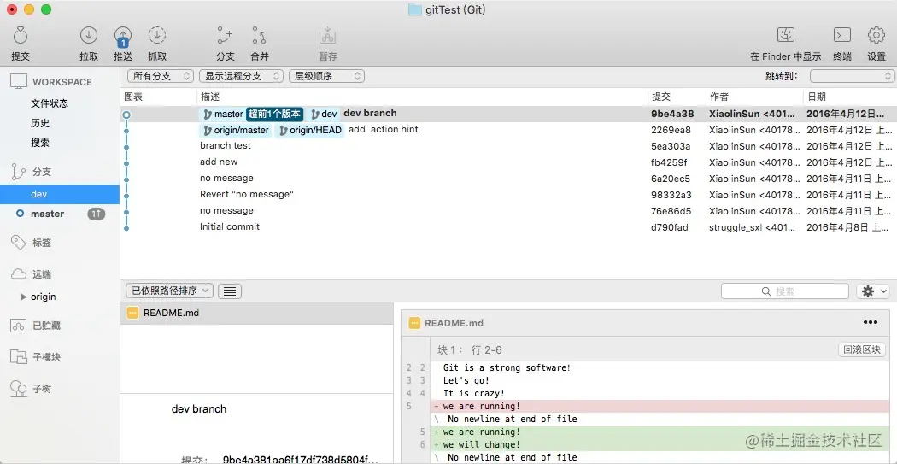Image resolution: width=897 pixels, height=464 pixels.
Task: Click the origin/HEAD branch label
Action: [311, 131]
